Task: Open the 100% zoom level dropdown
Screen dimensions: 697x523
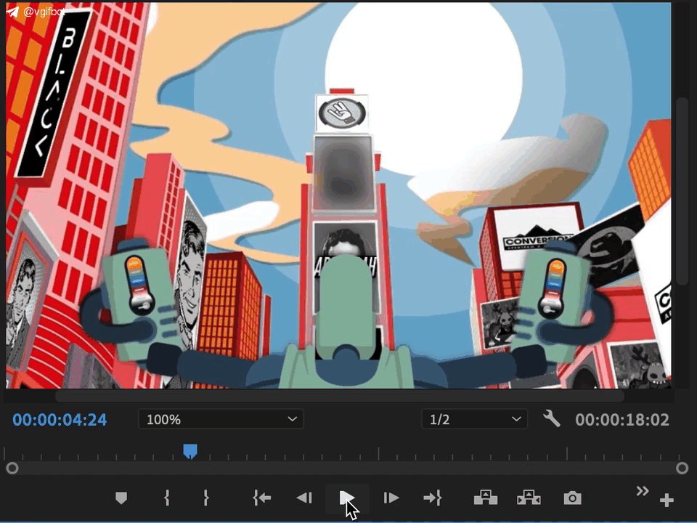Action: click(221, 419)
